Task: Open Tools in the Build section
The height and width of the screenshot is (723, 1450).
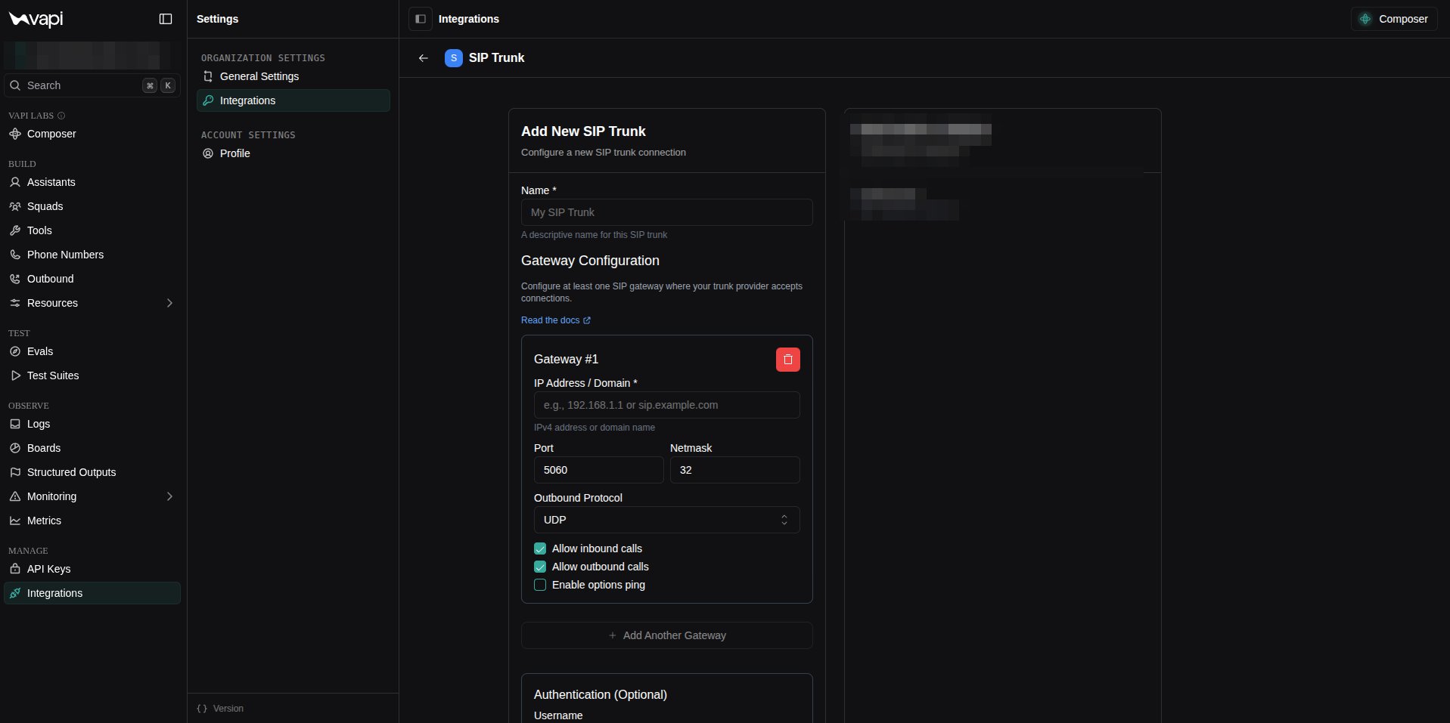Action: click(x=92, y=230)
